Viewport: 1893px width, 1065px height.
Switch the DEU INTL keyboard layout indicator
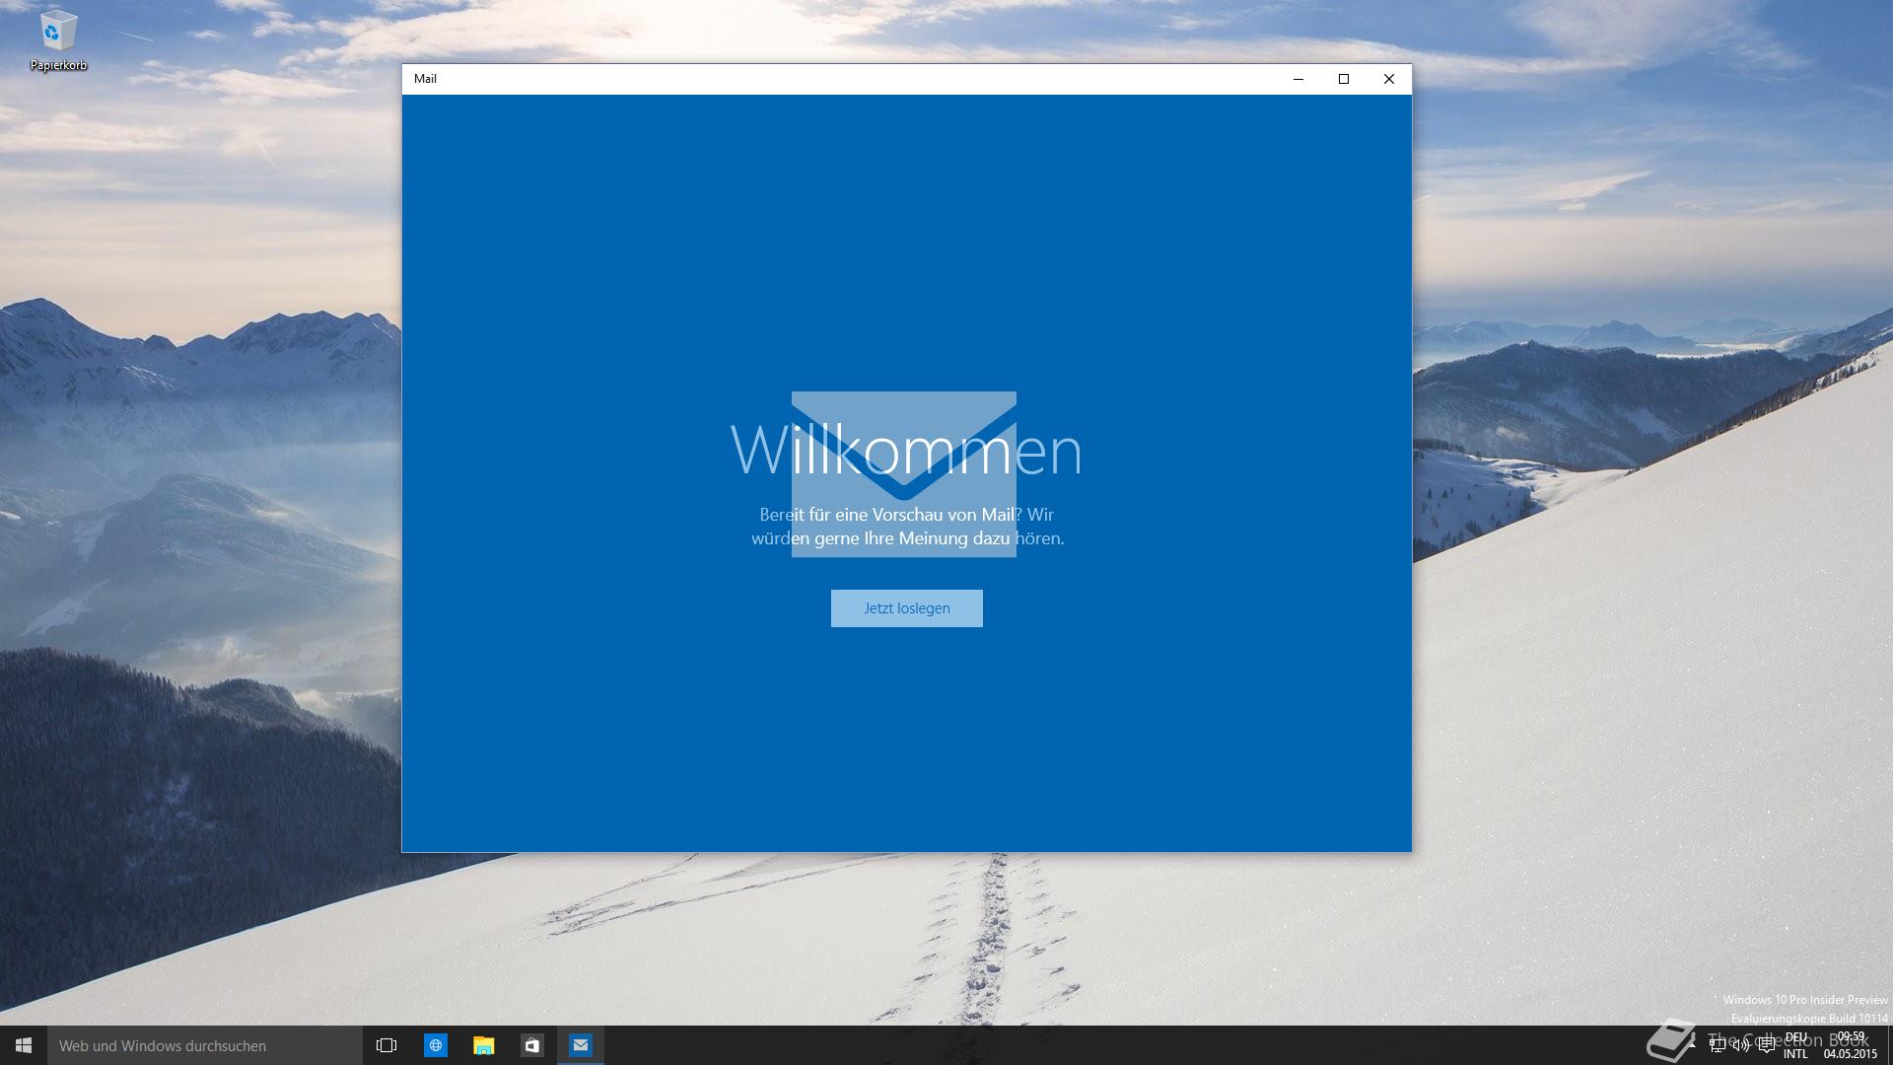point(1795,1045)
